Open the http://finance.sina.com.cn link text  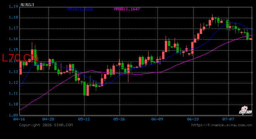pos(221,125)
